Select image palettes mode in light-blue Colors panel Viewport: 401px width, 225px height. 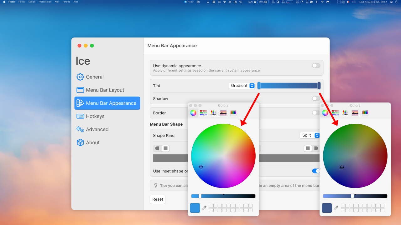pos(223,113)
